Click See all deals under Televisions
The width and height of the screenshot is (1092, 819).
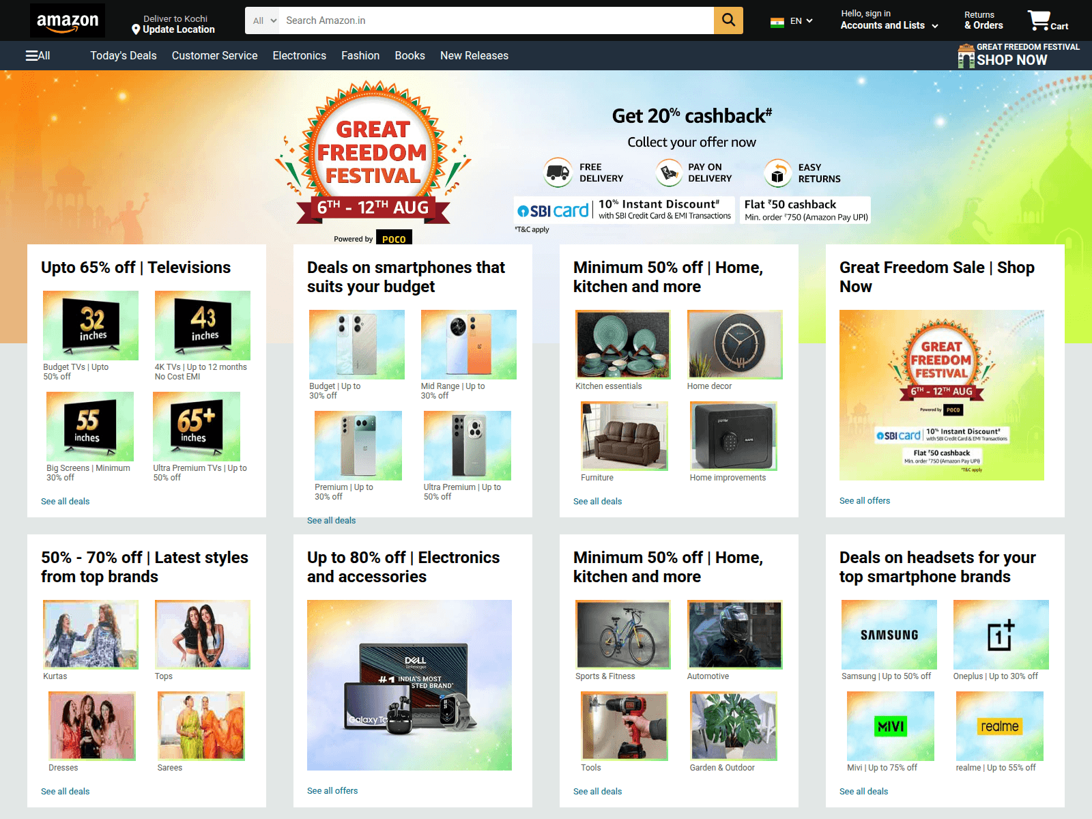[x=66, y=502]
